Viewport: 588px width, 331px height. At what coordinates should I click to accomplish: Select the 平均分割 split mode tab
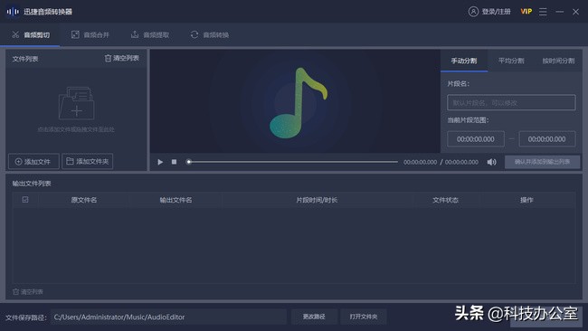click(511, 61)
